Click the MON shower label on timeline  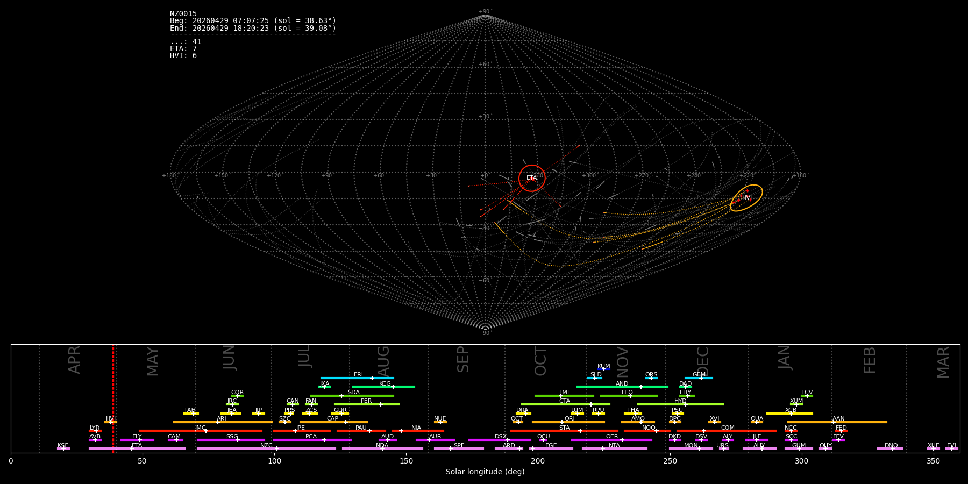[691, 446]
